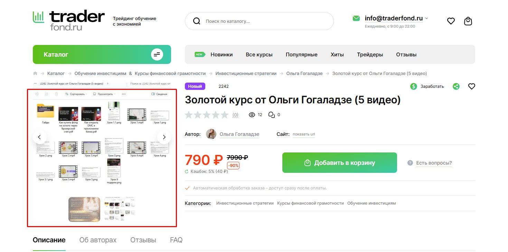Add product to favorites with heart icon
The height and width of the screenshot is (252, 508).
click(472, 86)
